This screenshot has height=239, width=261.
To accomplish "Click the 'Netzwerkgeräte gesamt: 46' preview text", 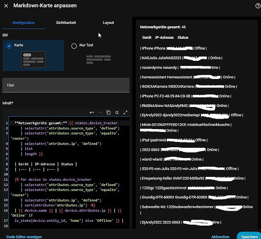I will pyautogui.click(x=163, y=27).
